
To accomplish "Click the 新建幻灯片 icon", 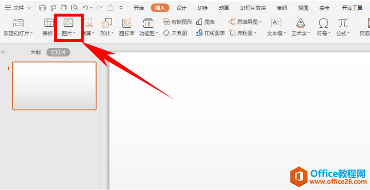I will click(18, 23).
